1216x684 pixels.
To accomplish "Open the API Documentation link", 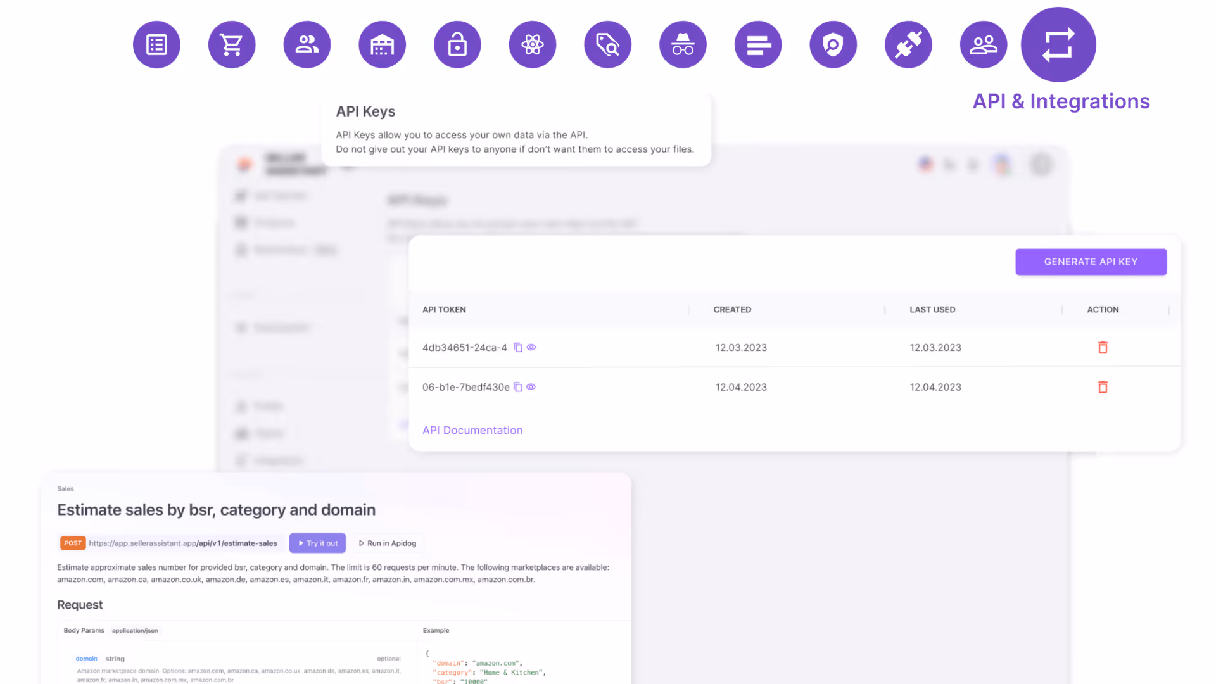I will (472, 430).
